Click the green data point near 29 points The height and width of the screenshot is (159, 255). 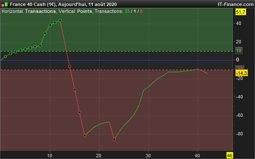tap(45, 33)
